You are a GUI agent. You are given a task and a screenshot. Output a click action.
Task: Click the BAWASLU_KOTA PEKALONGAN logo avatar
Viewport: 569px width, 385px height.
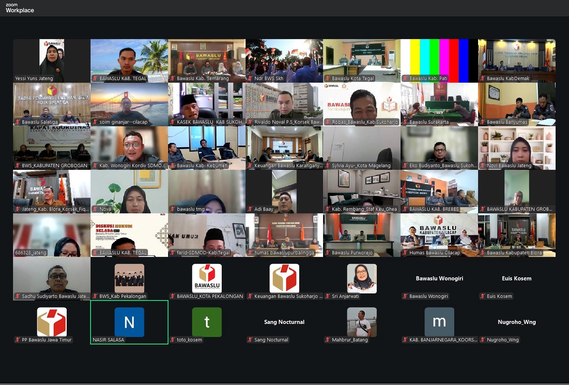pyautogui.click(x=207, y=278)
